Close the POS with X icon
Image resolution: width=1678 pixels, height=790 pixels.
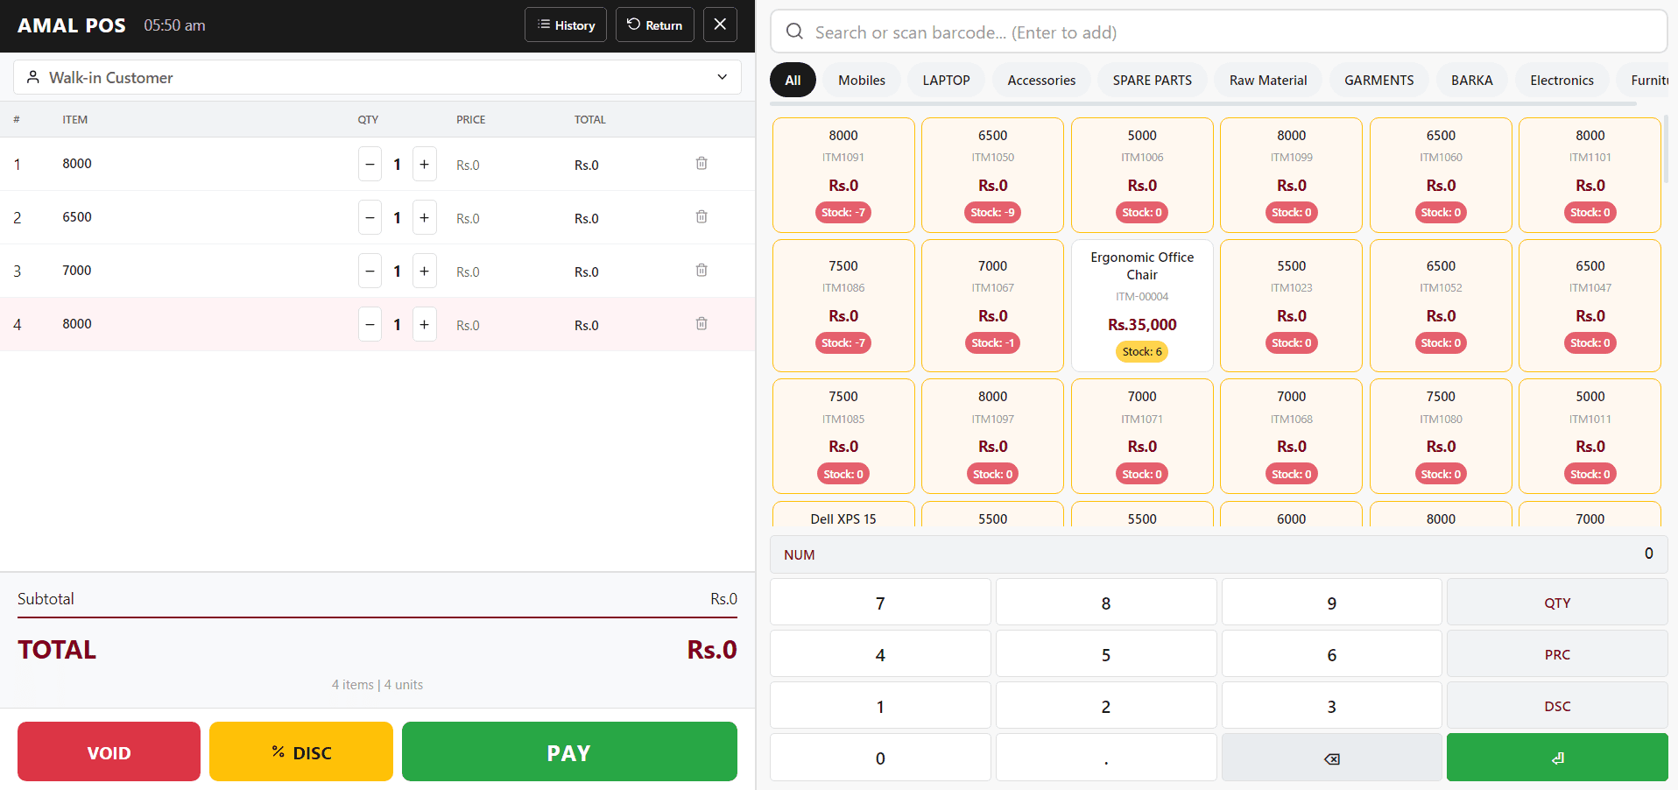point(720,25)
